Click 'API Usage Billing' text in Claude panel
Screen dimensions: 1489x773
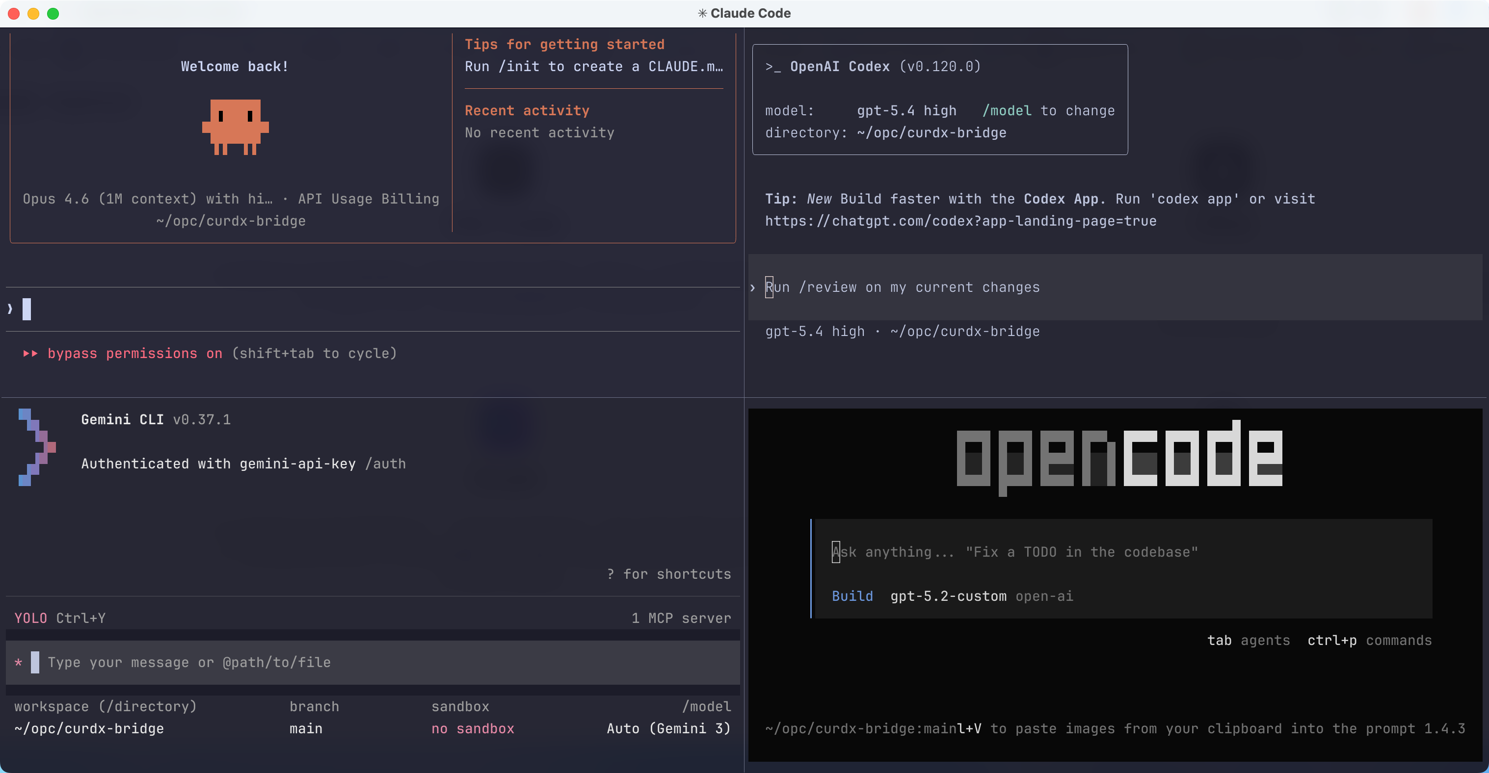[x=368, y=199]
